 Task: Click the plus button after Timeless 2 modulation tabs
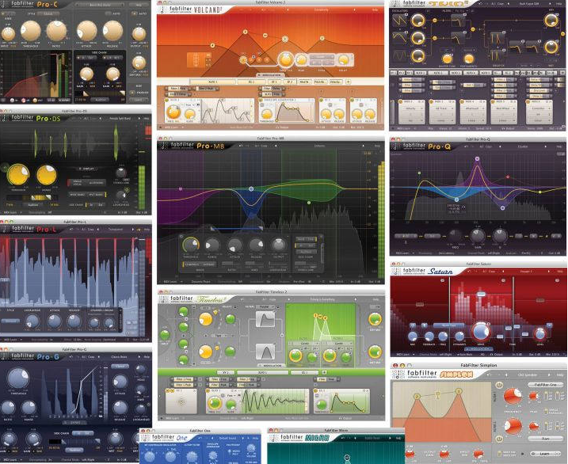(x=324, y=372)
